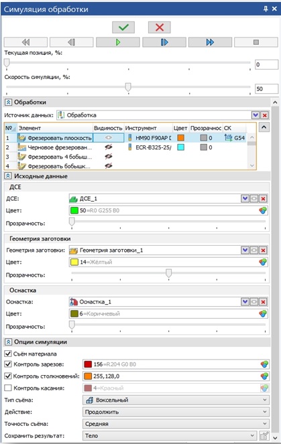
Task: Uncheck the Съём материала checkbox
Action: [8, 354]
